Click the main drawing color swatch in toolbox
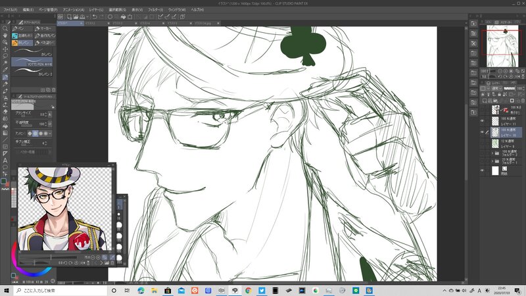This screenshot has height=296, width=526. [x=4, y=182]
